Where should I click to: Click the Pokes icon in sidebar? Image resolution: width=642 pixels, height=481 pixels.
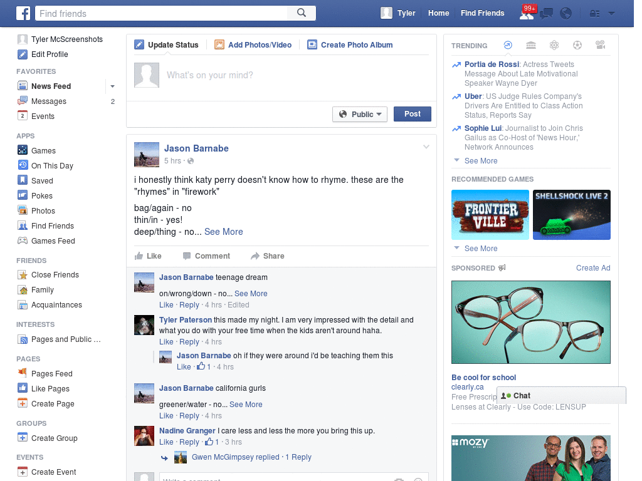click(23, 195)
